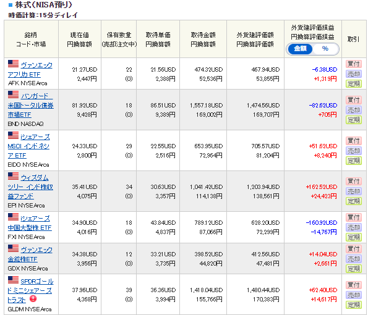
Task: Open バンガード 米国トータル債券市場ETF link
Action: (x=31, y=105)
